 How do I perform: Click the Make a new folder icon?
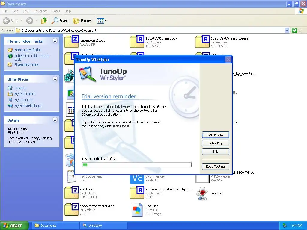coord(10,50)
